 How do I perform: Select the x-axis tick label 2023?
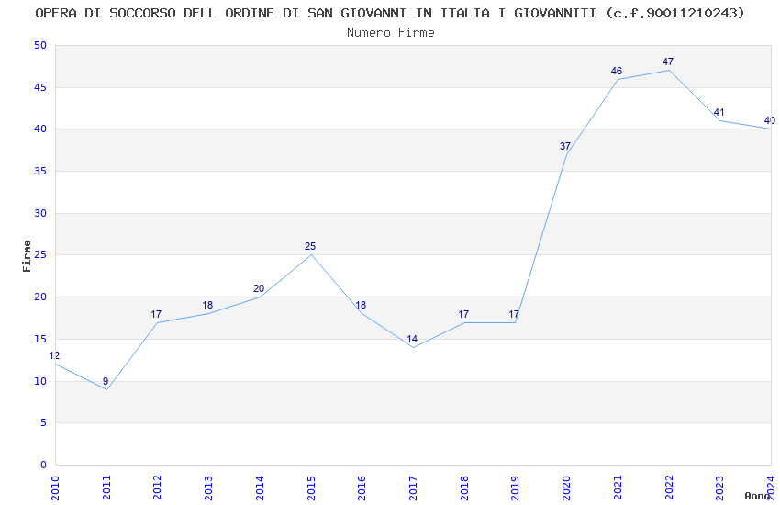point(719,488)
